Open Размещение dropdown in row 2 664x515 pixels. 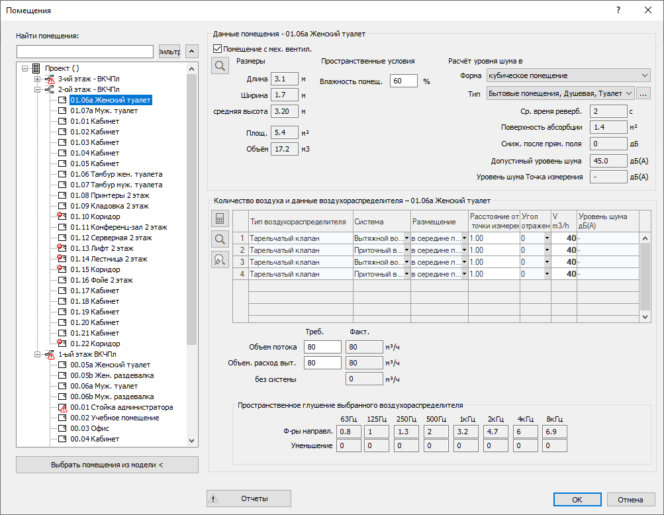(x=464, y=250)
